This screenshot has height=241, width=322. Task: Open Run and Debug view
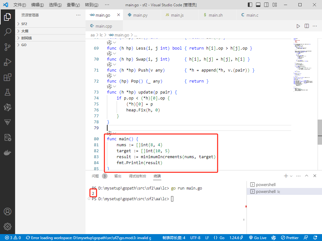coord(8,62)
